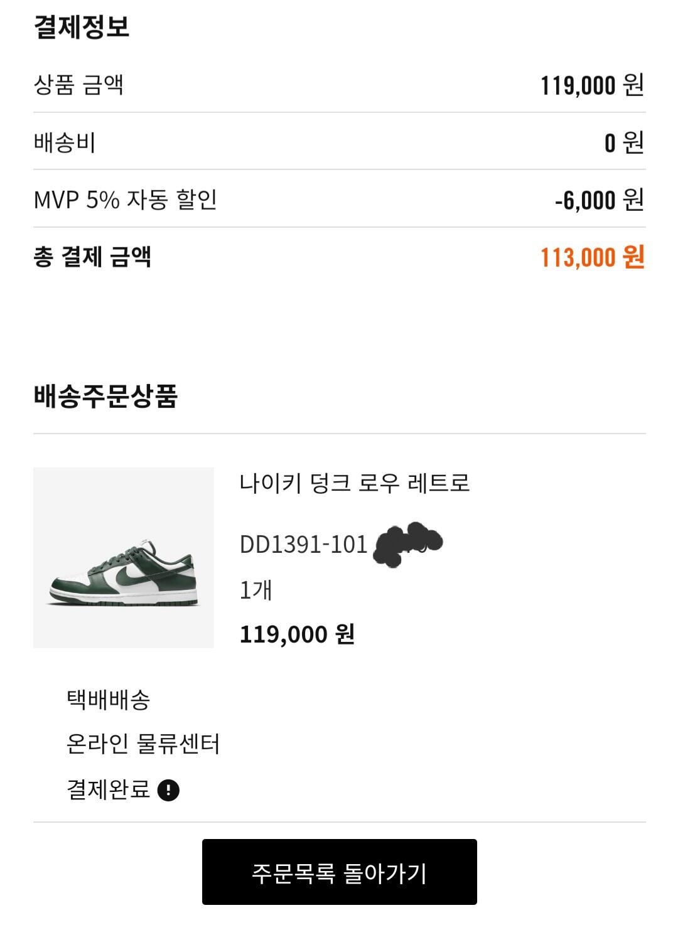Select the 113,000 원 total amount
The height and width of the screenshot is (930, 678).
593,257
